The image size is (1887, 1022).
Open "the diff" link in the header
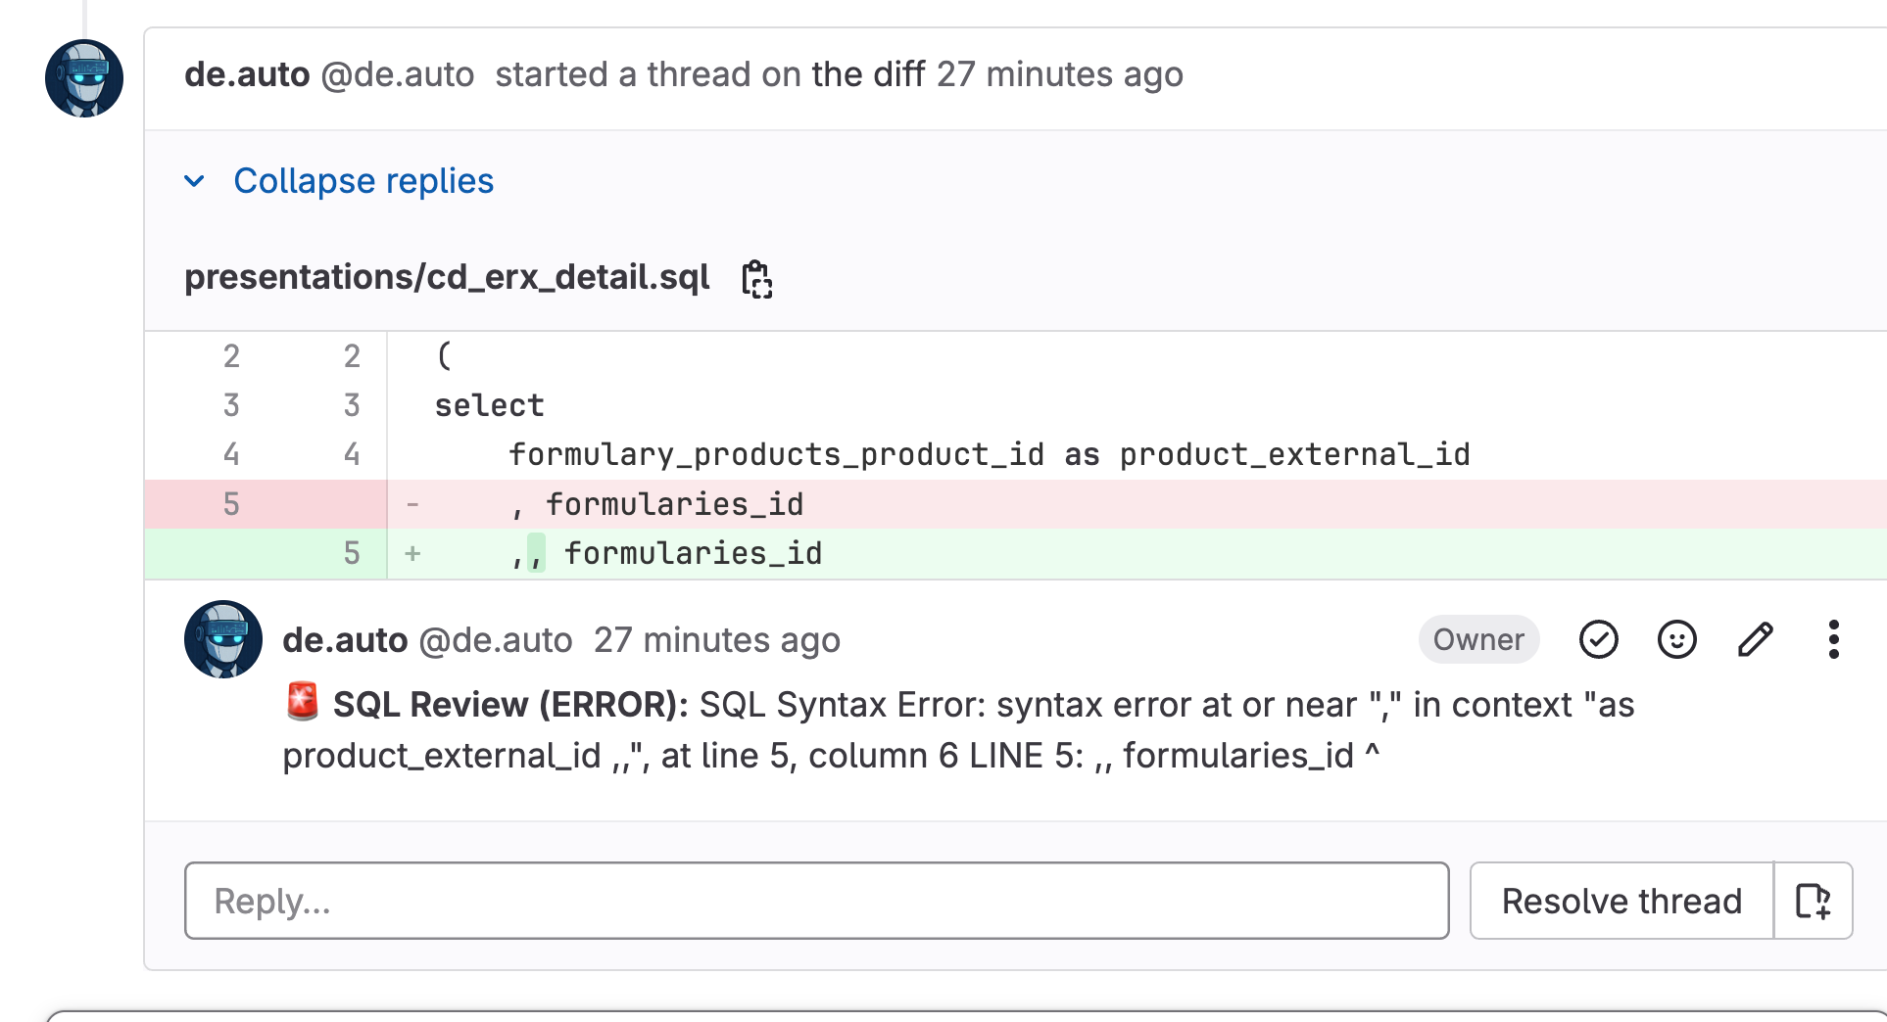coord(866,73)
